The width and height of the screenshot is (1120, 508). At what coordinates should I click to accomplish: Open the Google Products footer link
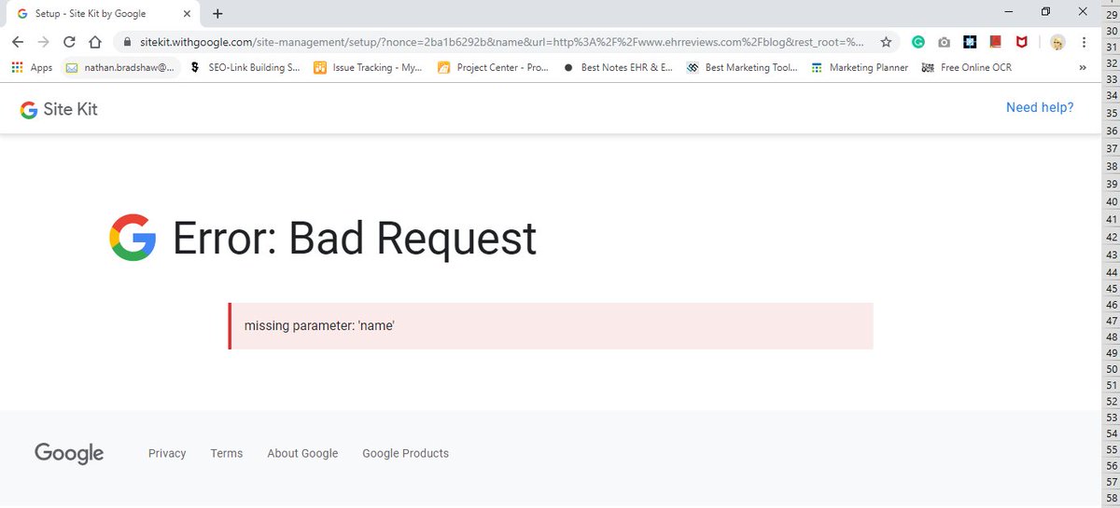[x=406, y=453]
